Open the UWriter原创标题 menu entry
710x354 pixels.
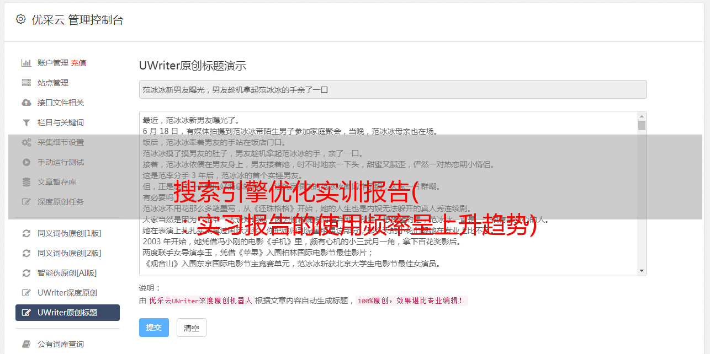tap(67, 313)
